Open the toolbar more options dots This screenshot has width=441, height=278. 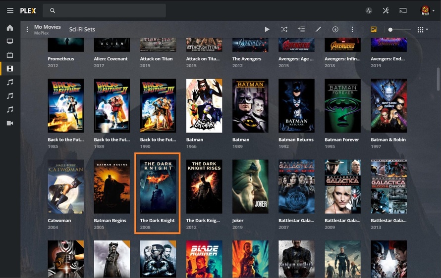(x=352, y=29)
